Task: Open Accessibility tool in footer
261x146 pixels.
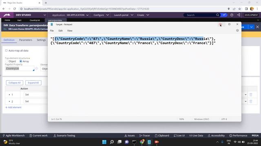Action: tap(216, 135)
